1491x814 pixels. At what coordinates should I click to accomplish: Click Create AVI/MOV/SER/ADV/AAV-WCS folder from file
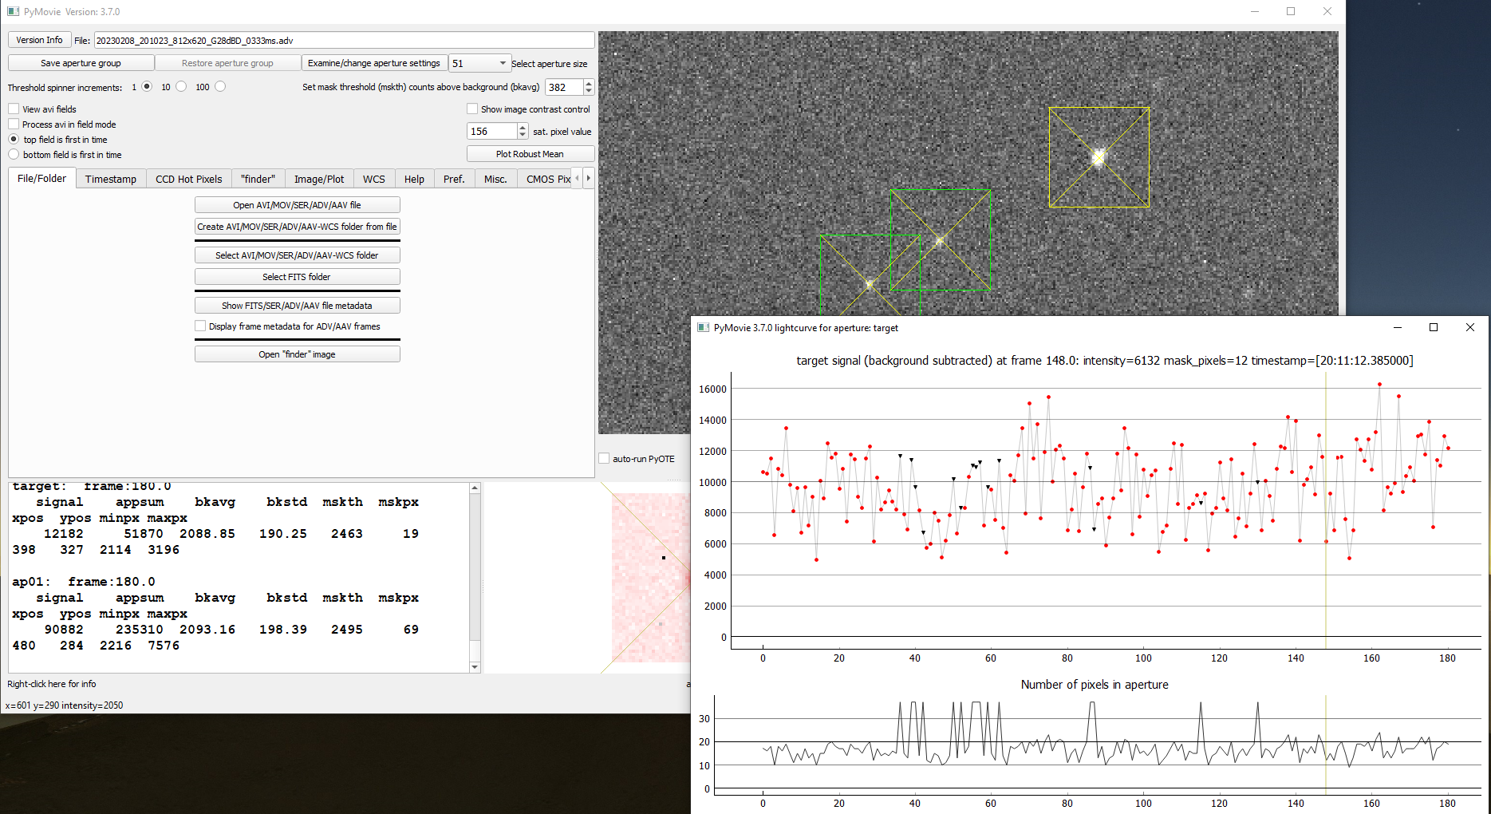pos(297,227)
